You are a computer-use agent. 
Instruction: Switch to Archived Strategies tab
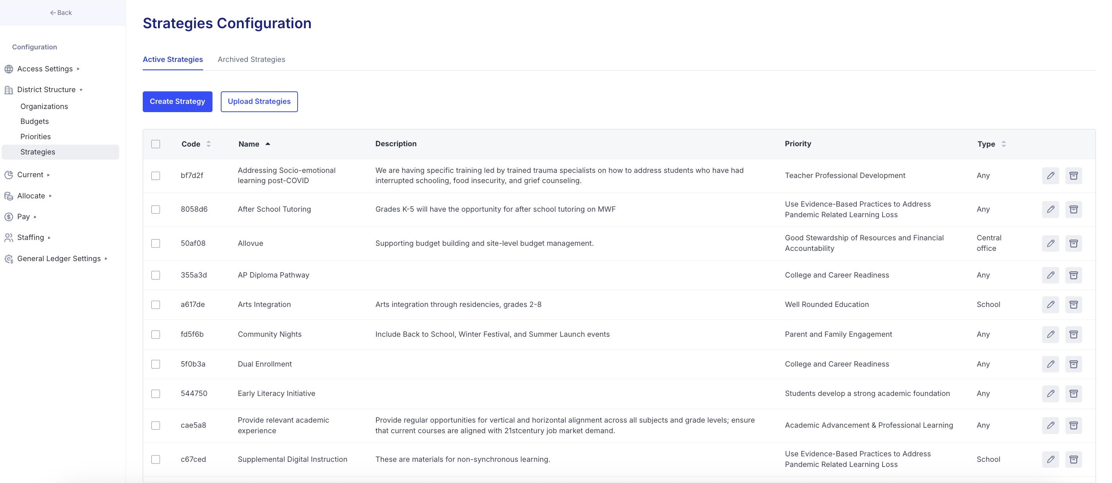[x=251, y=60]
